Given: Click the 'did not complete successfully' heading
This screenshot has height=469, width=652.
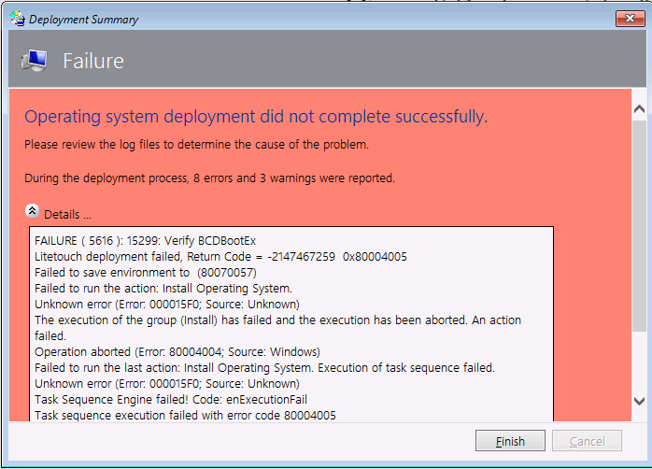Looking at the screenshot, I should point(256,117).
